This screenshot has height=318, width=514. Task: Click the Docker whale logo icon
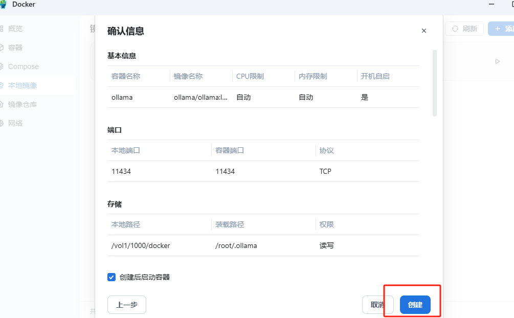(x=3, y=4)
